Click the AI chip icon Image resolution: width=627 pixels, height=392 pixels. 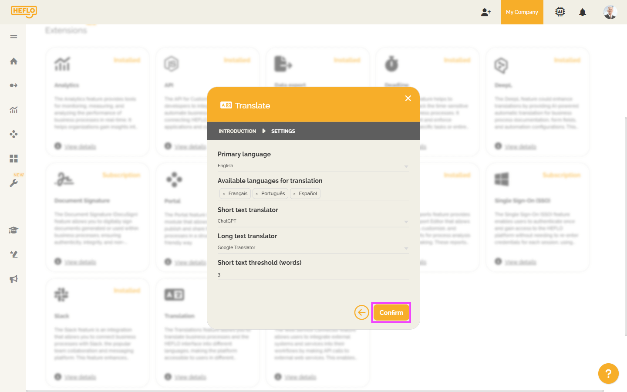click(560, 12)
